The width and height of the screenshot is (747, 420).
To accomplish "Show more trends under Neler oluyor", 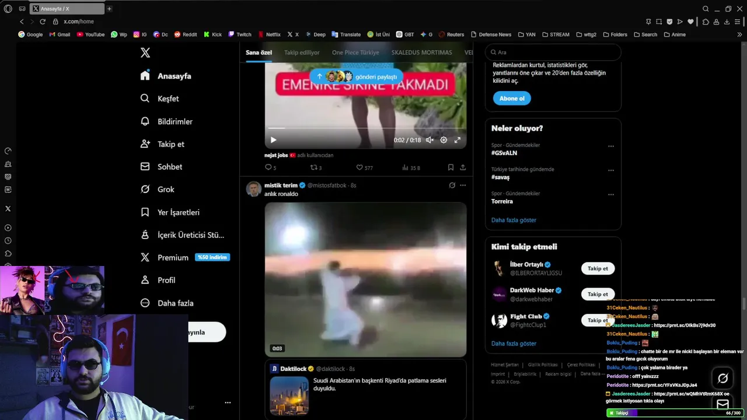I will (x=514, y=220).
